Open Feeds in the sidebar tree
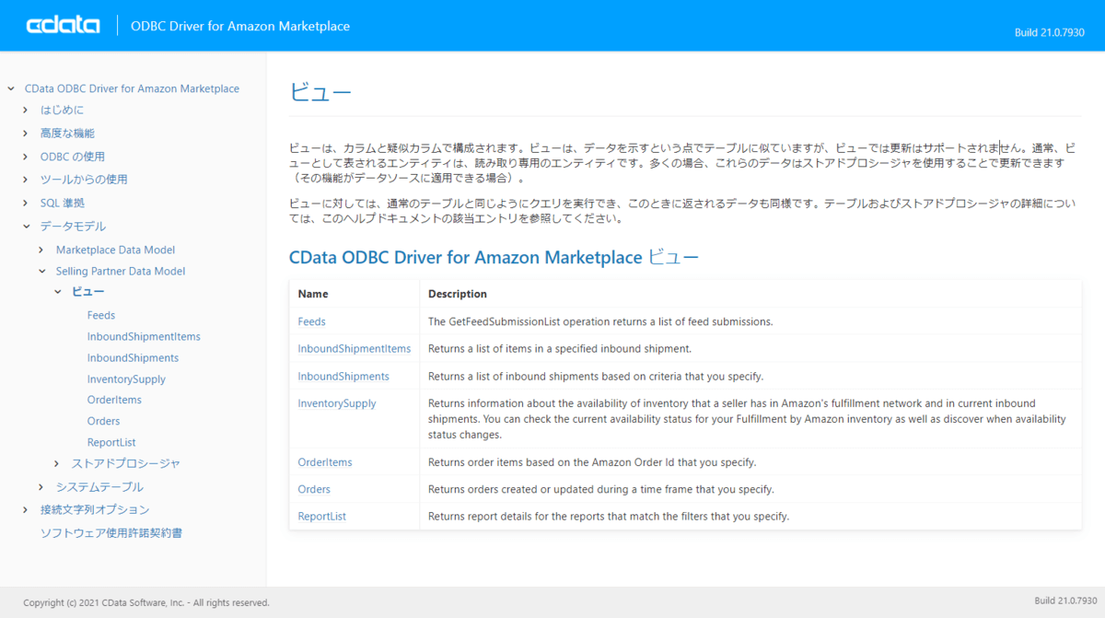The image size is (1105, 618). coord(101,315)
